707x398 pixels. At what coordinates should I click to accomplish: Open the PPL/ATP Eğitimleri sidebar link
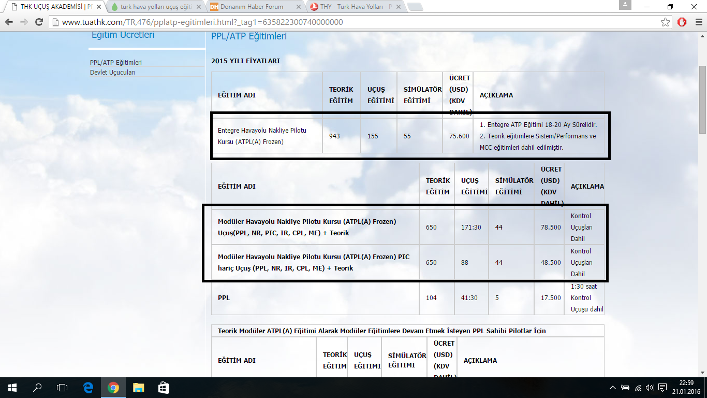(116, 63)
